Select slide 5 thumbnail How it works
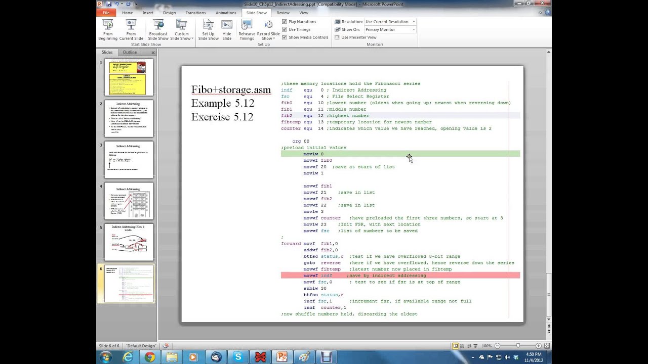The height and width of the screenshot is (364, 648). [129, 243]
